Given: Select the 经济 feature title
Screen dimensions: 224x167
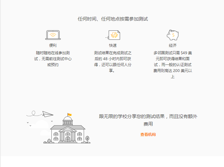Looking at the screenshot, I should (x=173, y=45).
